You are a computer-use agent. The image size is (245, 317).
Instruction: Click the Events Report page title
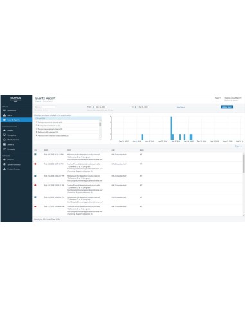(x=45, y=98)
